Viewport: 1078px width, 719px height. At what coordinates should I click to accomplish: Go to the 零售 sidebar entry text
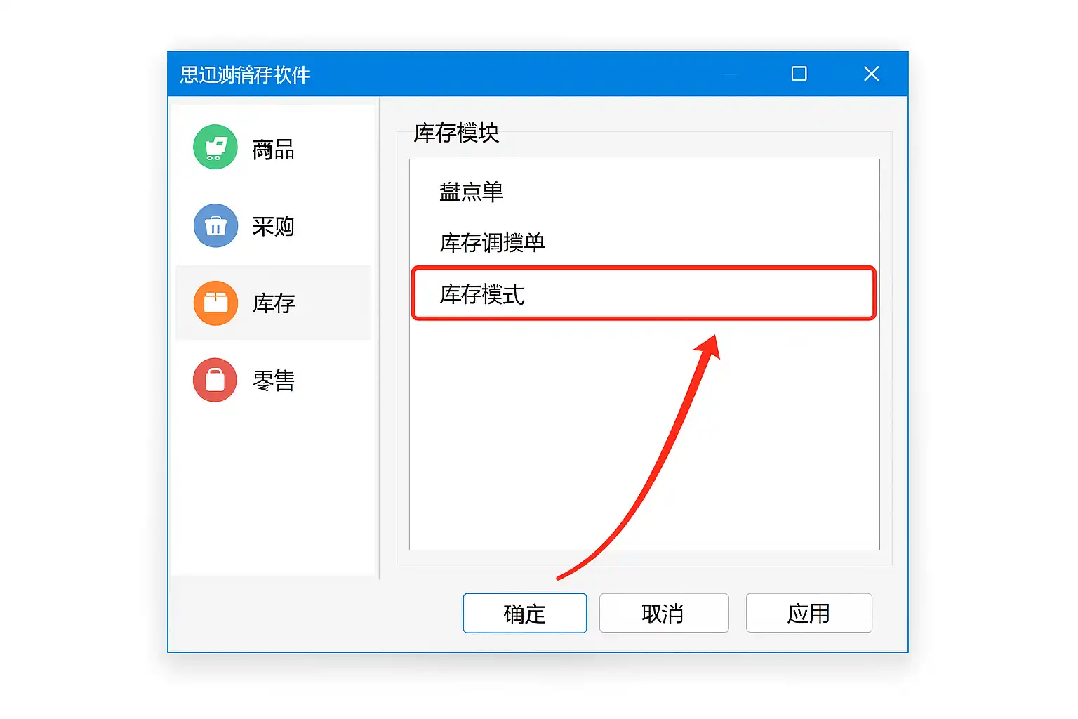274,381
